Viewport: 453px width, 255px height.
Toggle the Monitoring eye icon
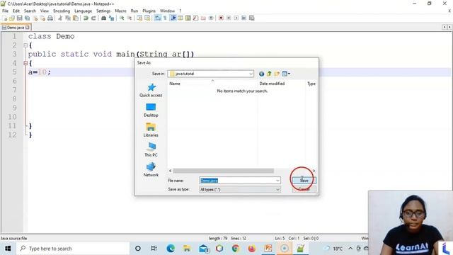pyautogui.click(x=211, y=18)
